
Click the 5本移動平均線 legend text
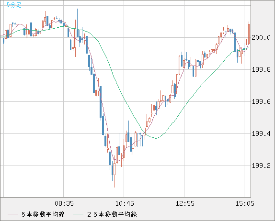[x=43, y=214]
